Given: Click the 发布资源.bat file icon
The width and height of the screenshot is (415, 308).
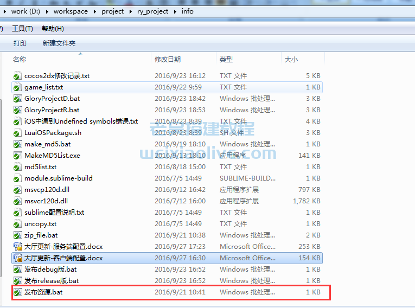Looking at the screenshot, I should coord(17,292).
